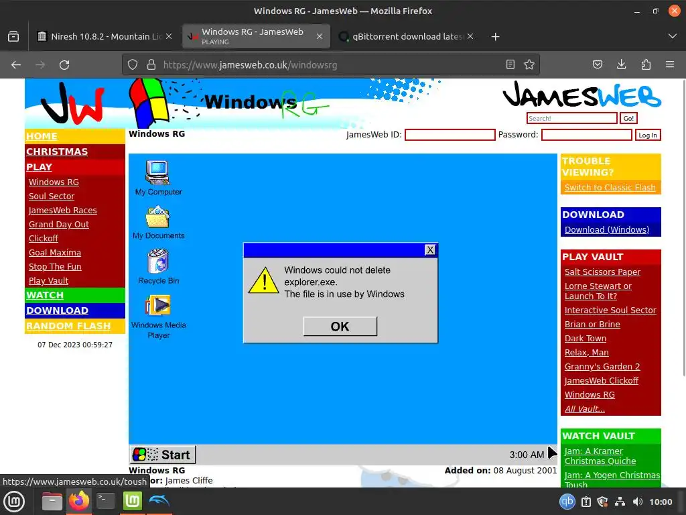The image size is (686, 515).
Task: Open a new tab with plus
Action: [495, 37]
